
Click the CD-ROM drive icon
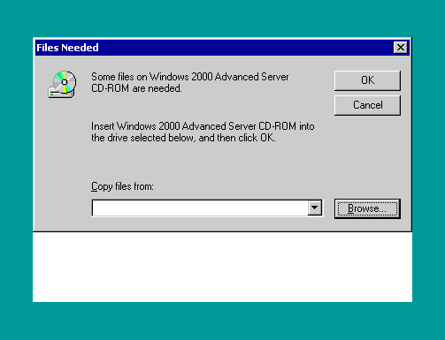[62, 84]
